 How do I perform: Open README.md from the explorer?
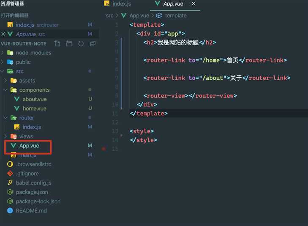coord(31,211)
